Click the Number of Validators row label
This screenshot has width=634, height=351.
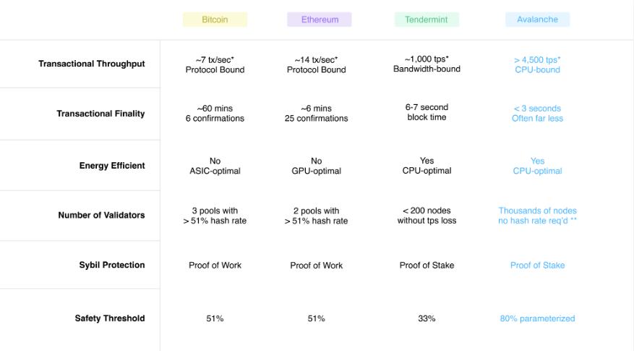click(x=101, y=215)
